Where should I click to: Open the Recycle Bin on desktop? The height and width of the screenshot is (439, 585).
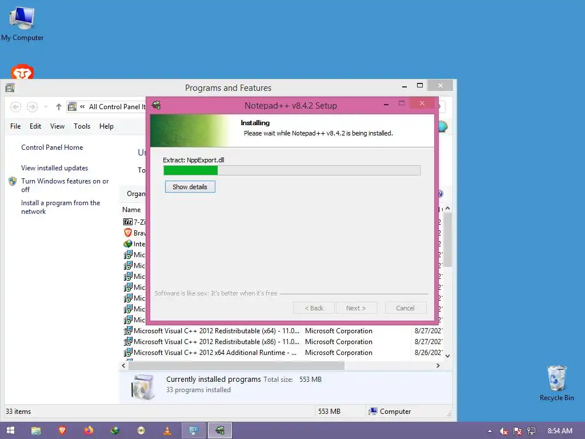(556, 383)
